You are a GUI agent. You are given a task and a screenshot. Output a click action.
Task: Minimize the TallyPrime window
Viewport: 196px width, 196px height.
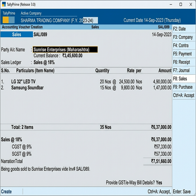171,5
